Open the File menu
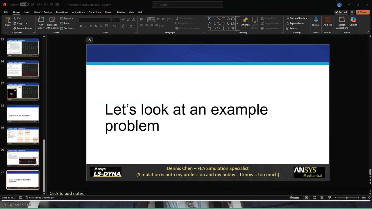 (6, 12)
